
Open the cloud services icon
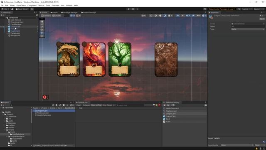(12, 9)
